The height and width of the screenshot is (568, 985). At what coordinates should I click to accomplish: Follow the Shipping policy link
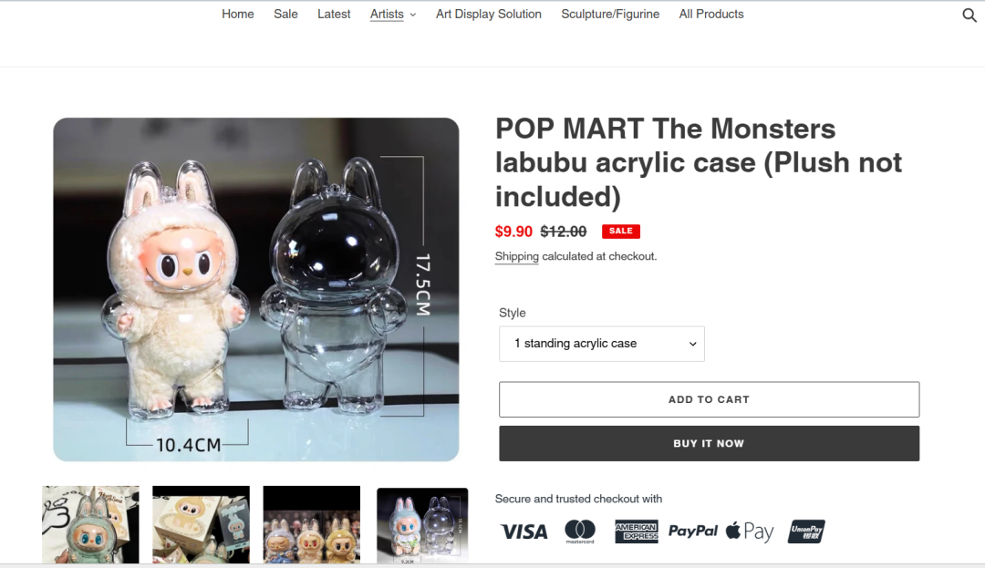point(516,256)
